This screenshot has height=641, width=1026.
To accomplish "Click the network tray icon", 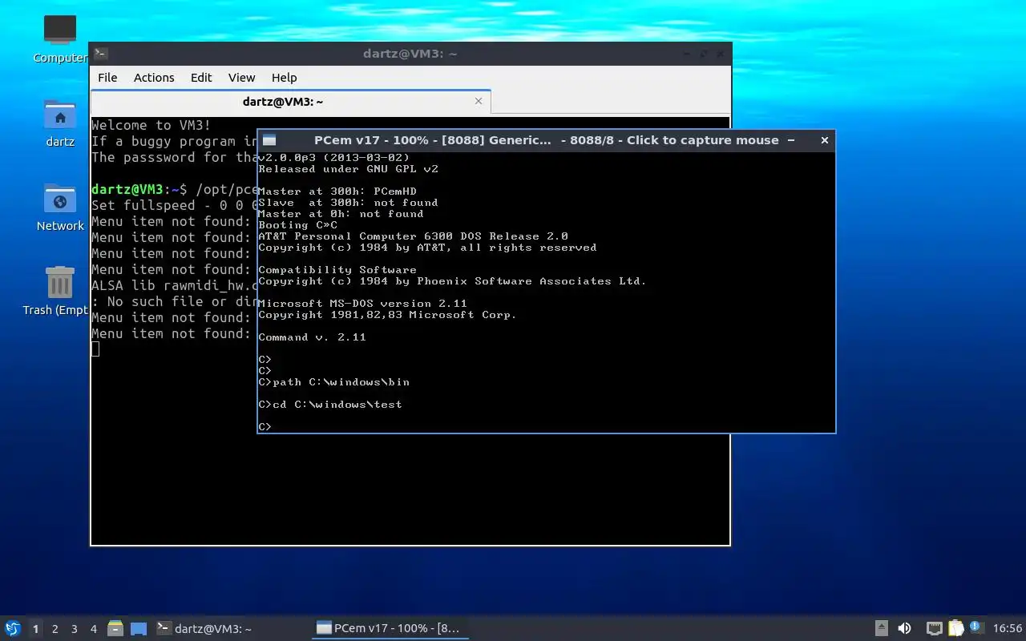I will pyautogui.click(x=935, y=628).
